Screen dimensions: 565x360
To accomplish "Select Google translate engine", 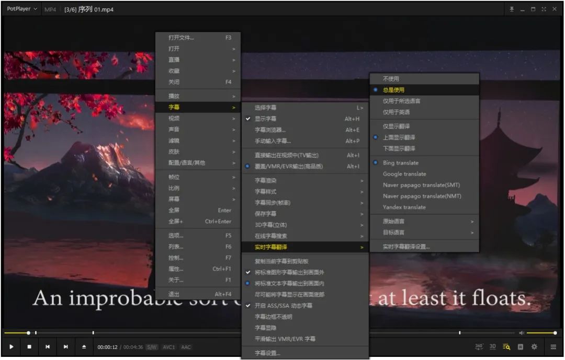I will 424,174.
